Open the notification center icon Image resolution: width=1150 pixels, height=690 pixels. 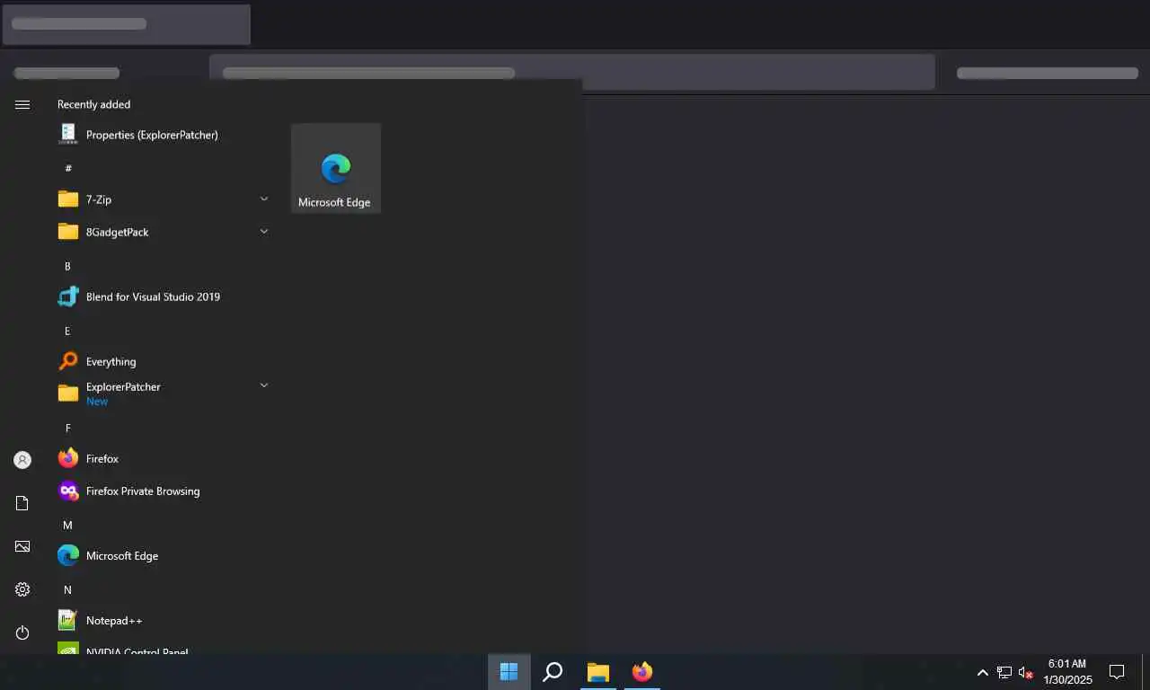1117,672
